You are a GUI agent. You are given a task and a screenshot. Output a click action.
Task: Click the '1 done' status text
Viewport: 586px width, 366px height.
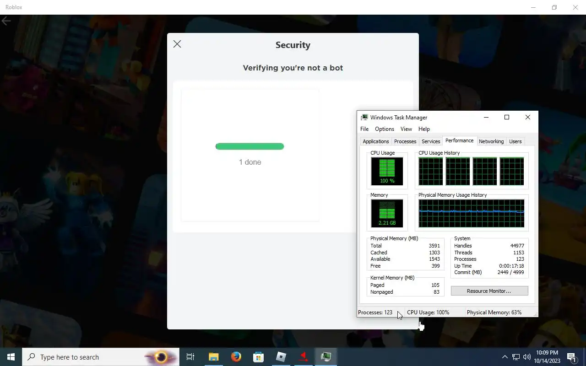coord(250,162)
